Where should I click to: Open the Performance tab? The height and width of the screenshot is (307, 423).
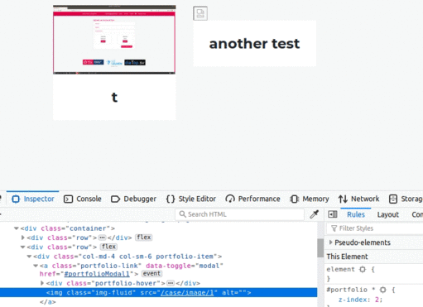coord(252,199)
